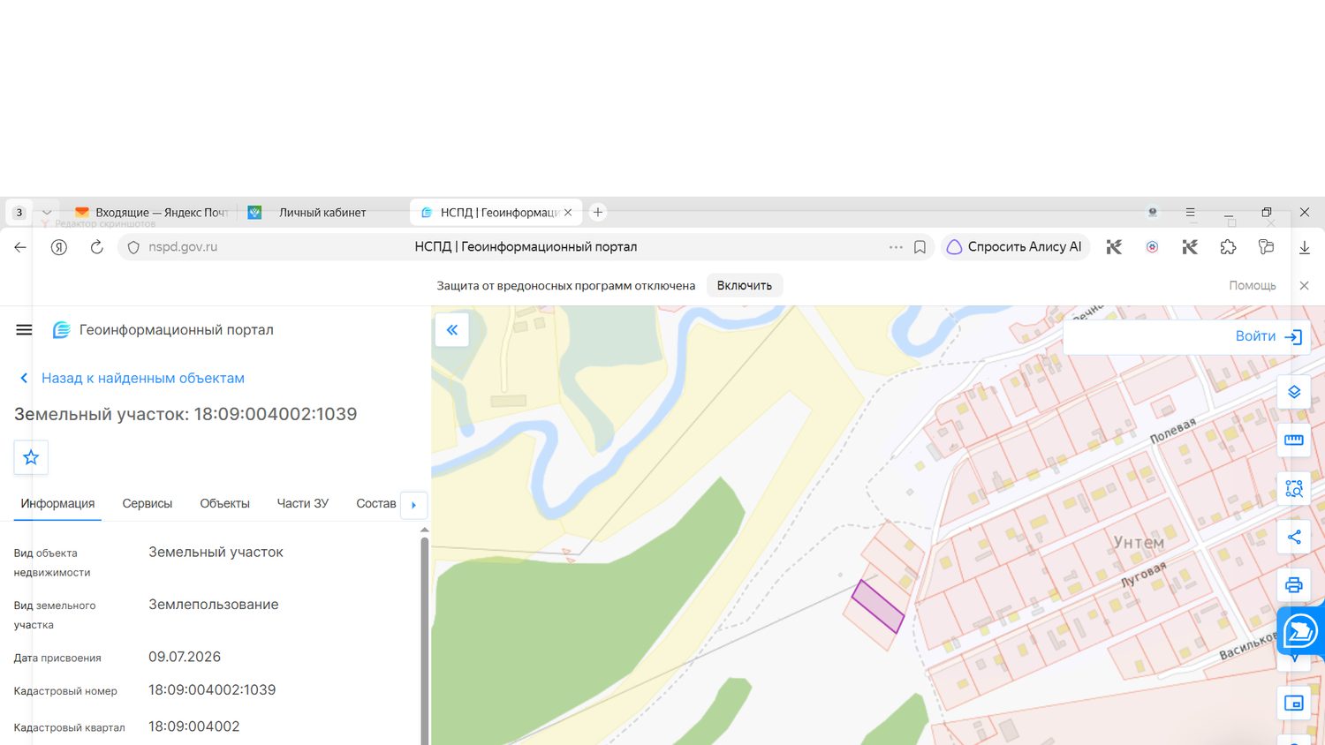Viewport: 1325px width, 745px height.
Task: Switch to the Личный кабинет browser tab
Action: coord(322,213)
